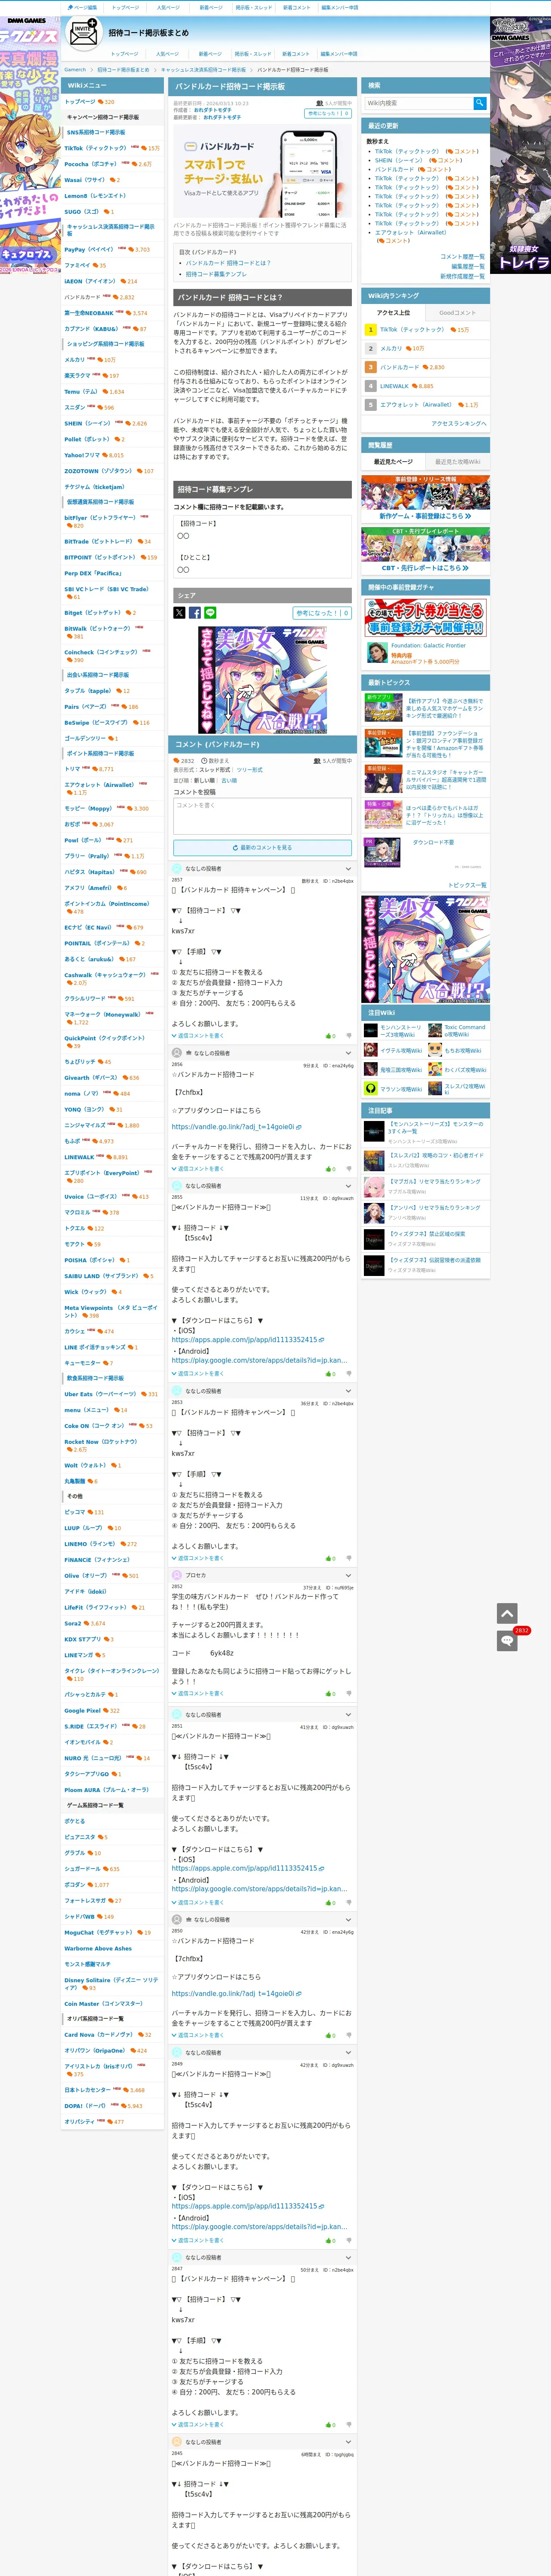Dislike comment 2855 with thumbs-down
Screen dimensions: 551x2576
[349, 1374]
